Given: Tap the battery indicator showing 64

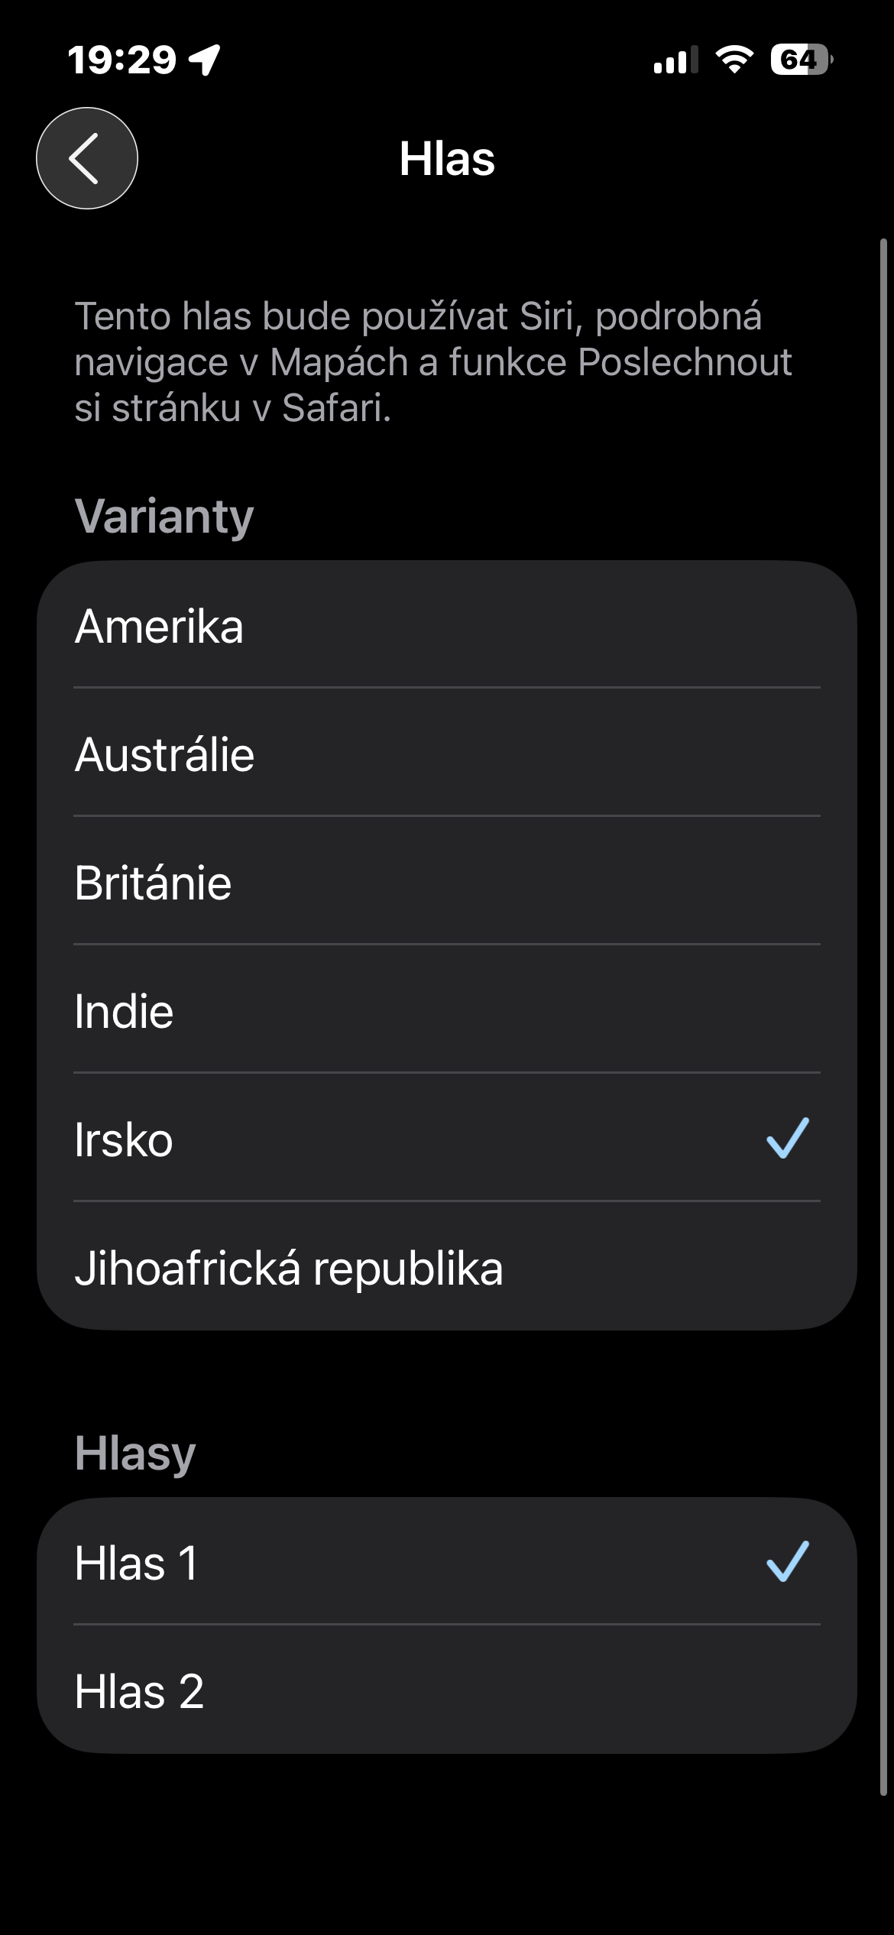Looking at the screenshot, I should [802, 59].
